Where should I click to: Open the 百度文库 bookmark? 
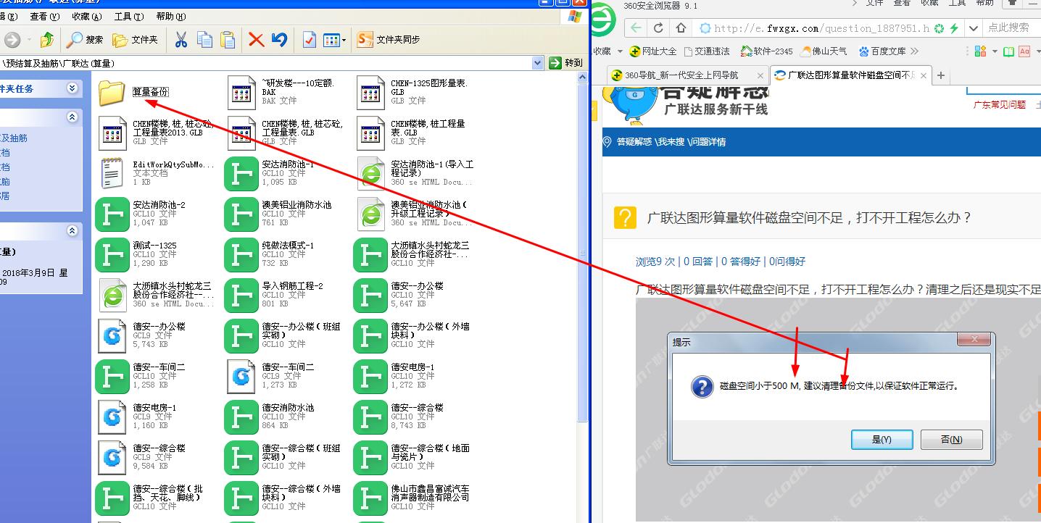tap(882, 51)
